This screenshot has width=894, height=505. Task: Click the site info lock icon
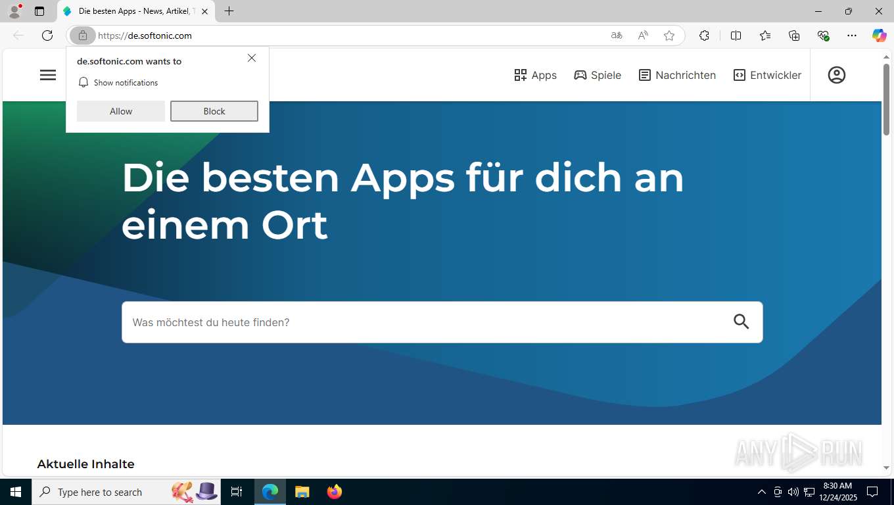coord(83,36)
